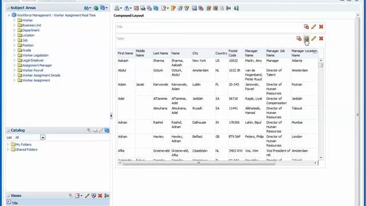Click the Duplicate View icon in Views pane
The width and height of the screenshot is (366, 206).
[94, 196]
